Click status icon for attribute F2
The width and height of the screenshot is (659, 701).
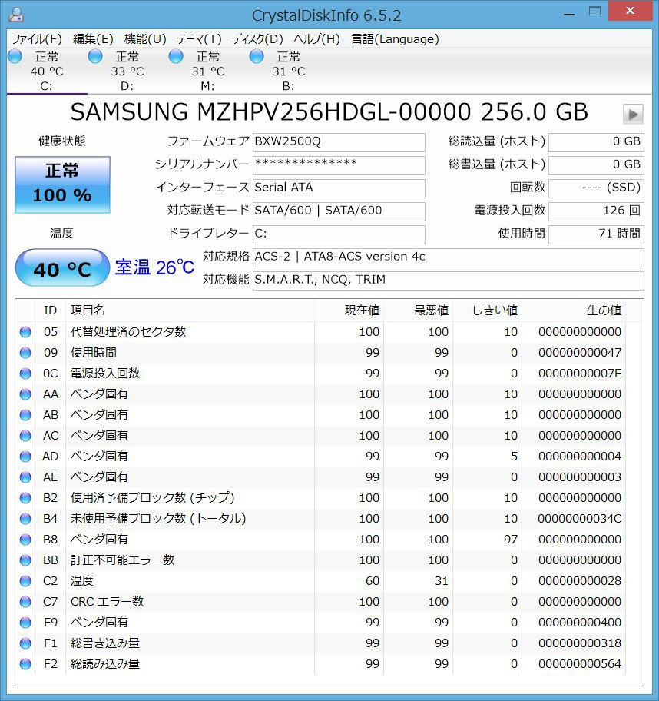[x=25, y=664]
